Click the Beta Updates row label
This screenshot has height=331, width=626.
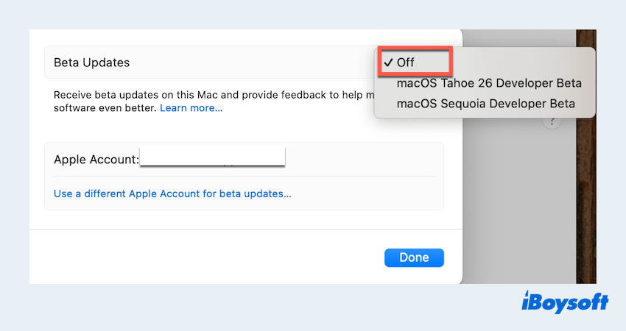click(x=91, y=63)
